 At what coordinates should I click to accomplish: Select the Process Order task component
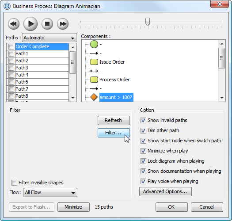114,80
